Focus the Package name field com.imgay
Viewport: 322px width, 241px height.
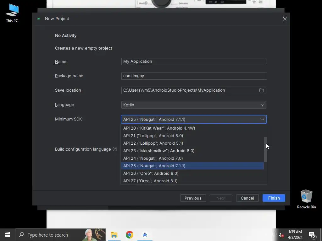coord(194,76)
